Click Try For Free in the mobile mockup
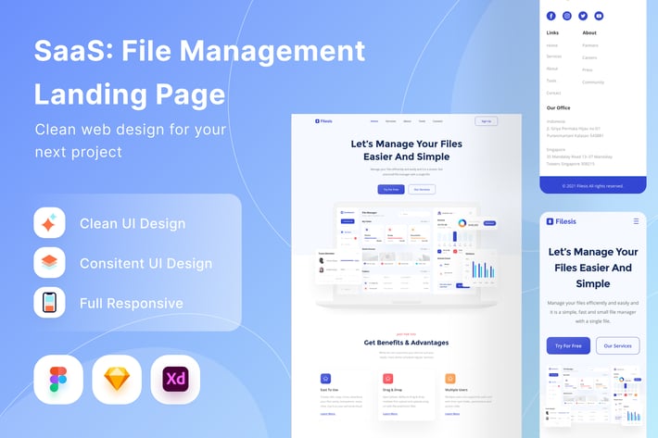This screenshot has width=658, height=438. (x=568, y=345)
